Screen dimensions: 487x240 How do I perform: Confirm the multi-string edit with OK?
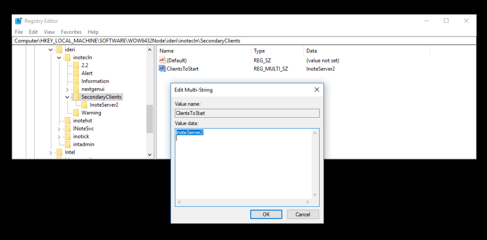pyautogui.click(x=266, y=214)
